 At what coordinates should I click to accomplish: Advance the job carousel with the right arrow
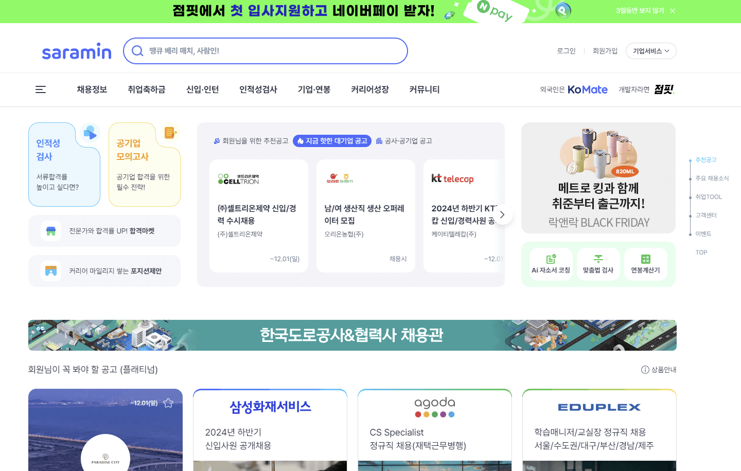502,214
